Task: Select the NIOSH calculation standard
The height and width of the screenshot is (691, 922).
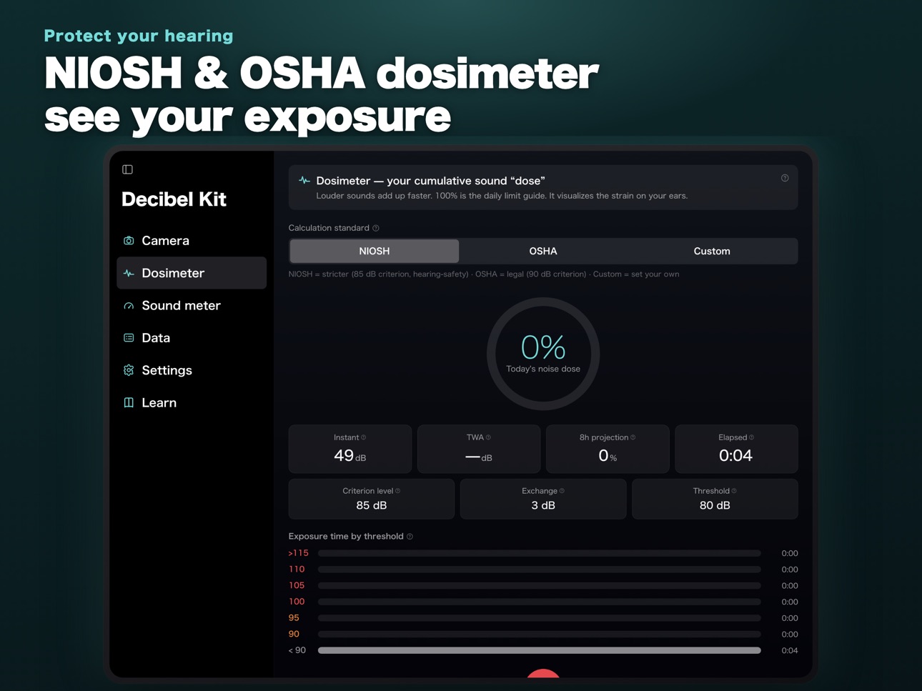Action: (375, 251)
